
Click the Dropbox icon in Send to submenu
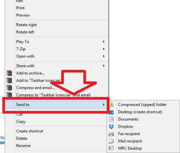point(111,127)
